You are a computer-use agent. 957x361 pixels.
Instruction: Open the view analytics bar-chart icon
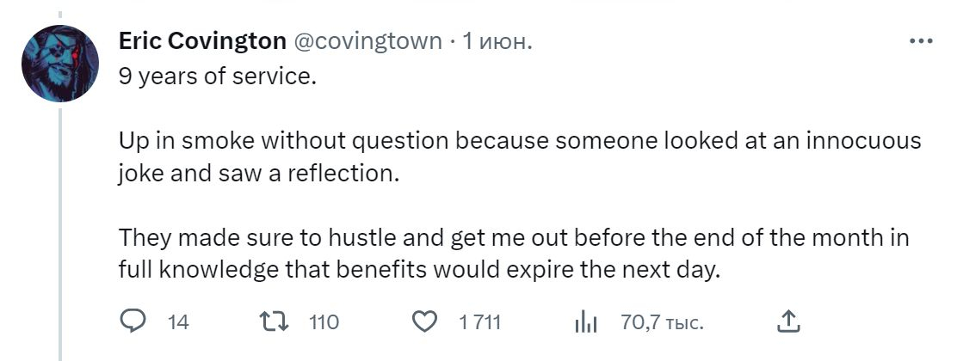(x=585, y=322)
